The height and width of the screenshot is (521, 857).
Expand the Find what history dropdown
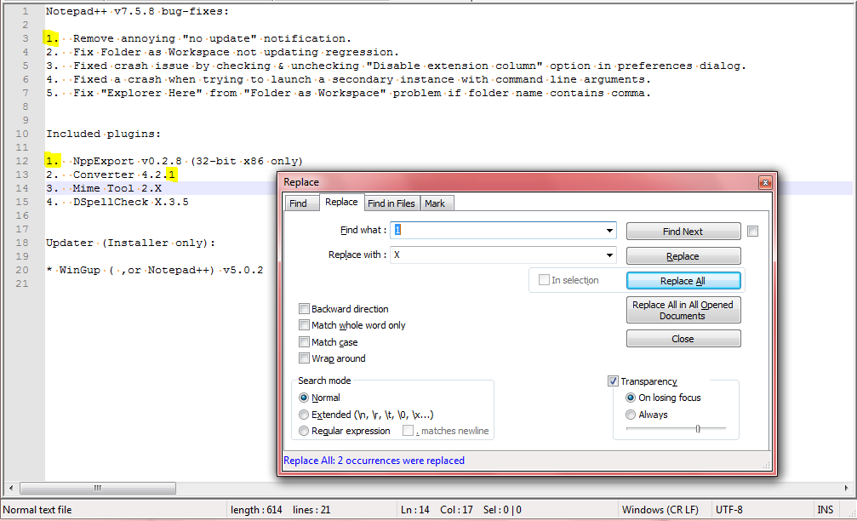(609, 230)
